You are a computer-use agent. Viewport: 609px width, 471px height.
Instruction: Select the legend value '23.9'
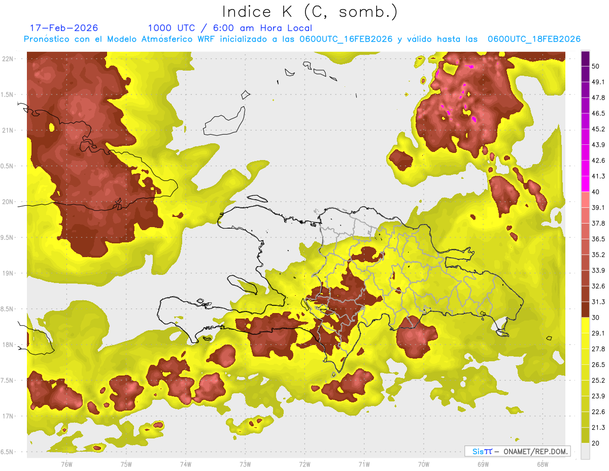click(598, 396)
